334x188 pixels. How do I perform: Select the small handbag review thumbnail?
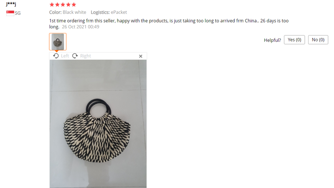point(58,42)
